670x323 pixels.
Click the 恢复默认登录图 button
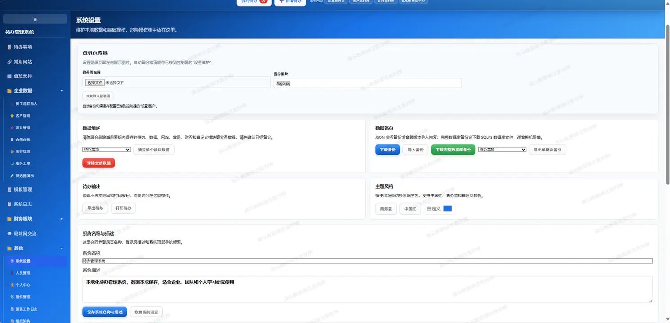[98, 96]
